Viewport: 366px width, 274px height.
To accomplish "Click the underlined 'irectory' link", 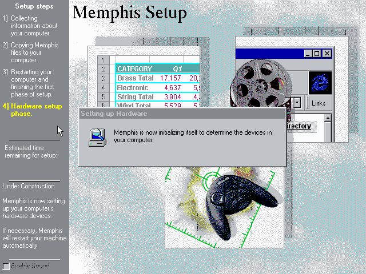I will pyautogui.click(x=299, y=126).
